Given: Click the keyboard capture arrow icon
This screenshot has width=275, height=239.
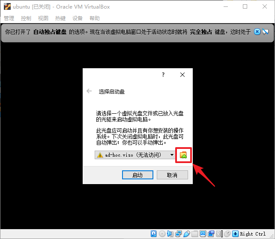Looking at the screenshot, I should click(235, 234).
